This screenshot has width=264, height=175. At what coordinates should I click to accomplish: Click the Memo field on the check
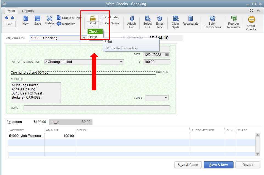pos(97,108)
